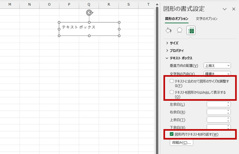Switch to the 図形のオプション tab
Viewport: 239px width, 154px height.
click(x=176, y=19)
